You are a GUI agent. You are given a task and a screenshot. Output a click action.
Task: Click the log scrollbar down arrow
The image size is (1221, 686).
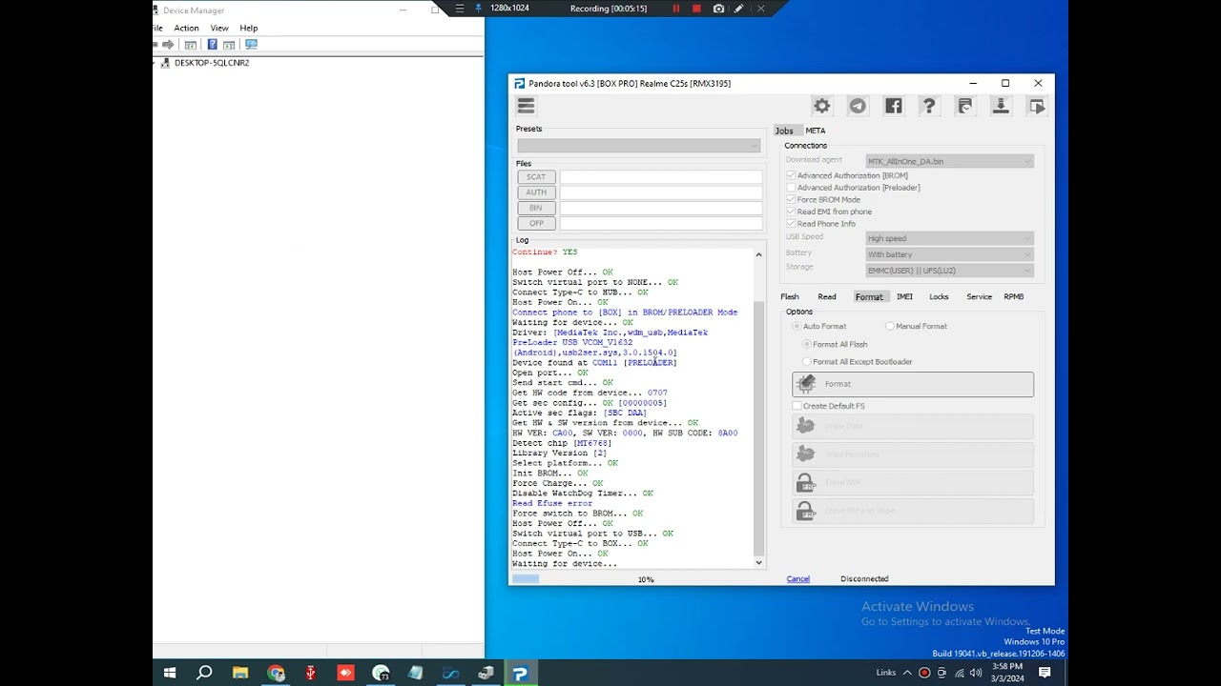tap(759, 563)
